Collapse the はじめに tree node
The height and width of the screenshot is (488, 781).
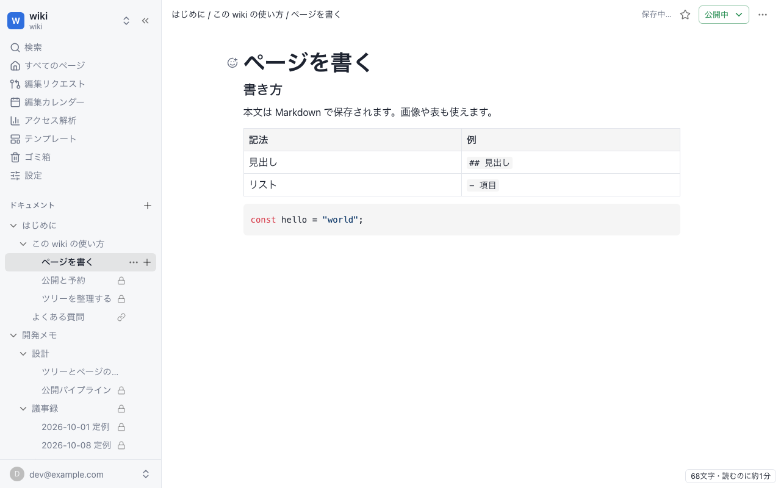[x=13, y=225]
